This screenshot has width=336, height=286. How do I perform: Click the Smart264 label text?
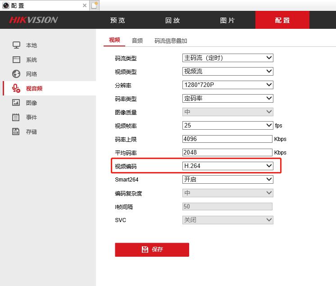coord(127,180)
